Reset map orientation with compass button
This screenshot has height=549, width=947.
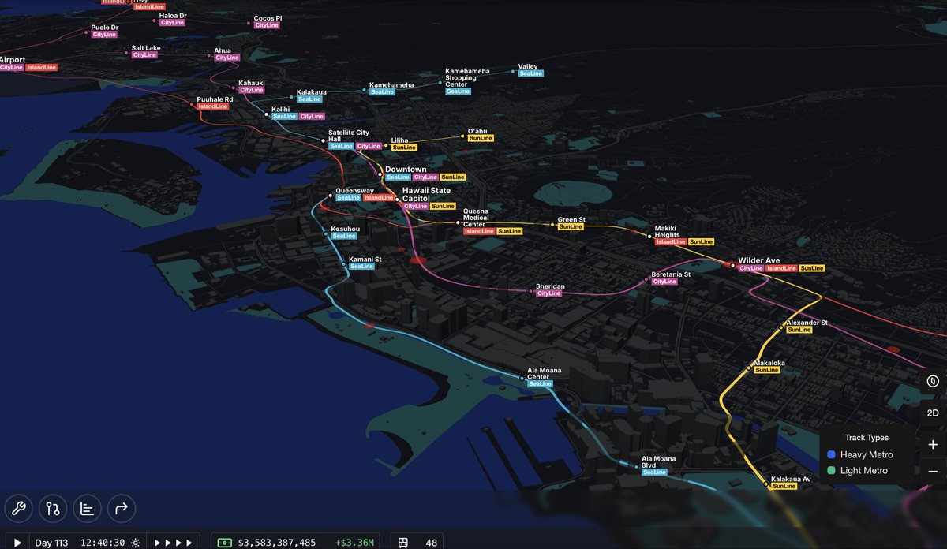933,381
